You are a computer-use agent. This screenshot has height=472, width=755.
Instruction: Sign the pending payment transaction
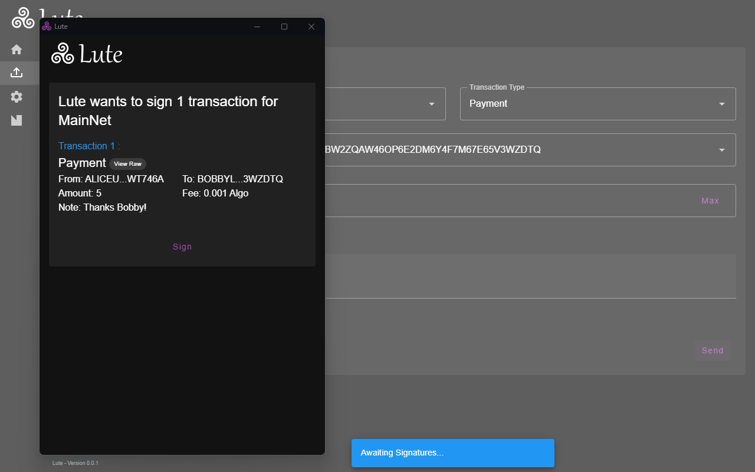[182, 247]
